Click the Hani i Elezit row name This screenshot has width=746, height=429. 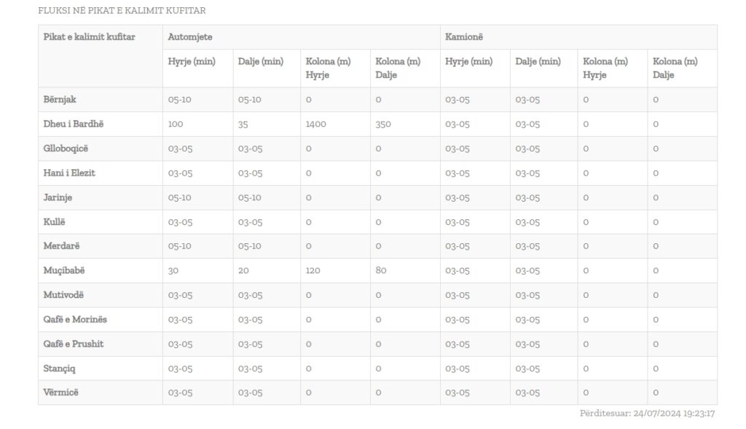click(69, 173)
